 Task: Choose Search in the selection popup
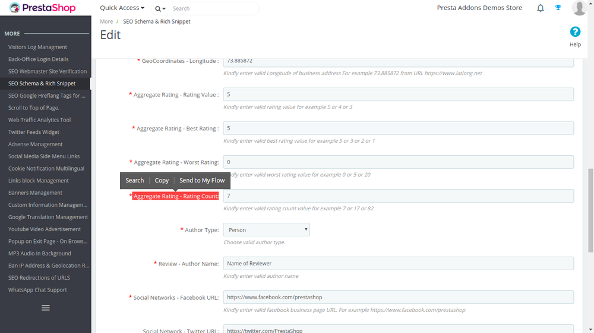pos(134,180)
